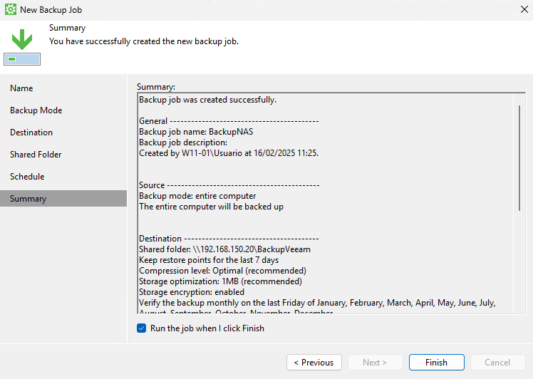This screenshot has width=533, height=379.
Task: Close the New Backup Job window
Action: (x=524, y=10)
